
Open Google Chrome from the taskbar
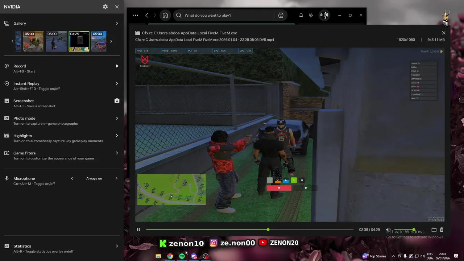pos(170,256)
